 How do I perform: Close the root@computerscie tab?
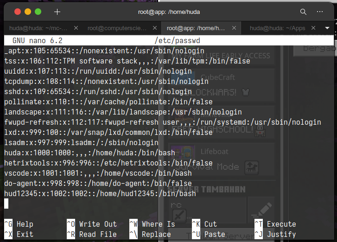[x=153, y=28]
